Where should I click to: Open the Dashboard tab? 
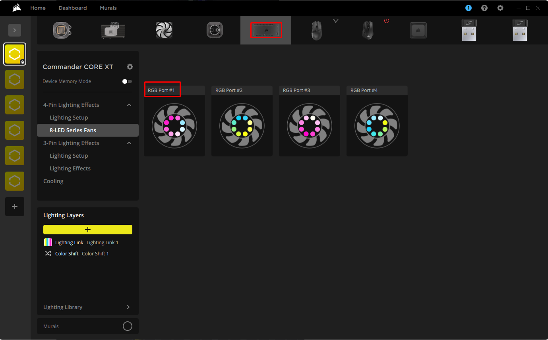pos(72,8)
